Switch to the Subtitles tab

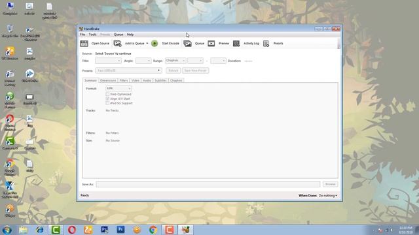[x=160, y=80]
